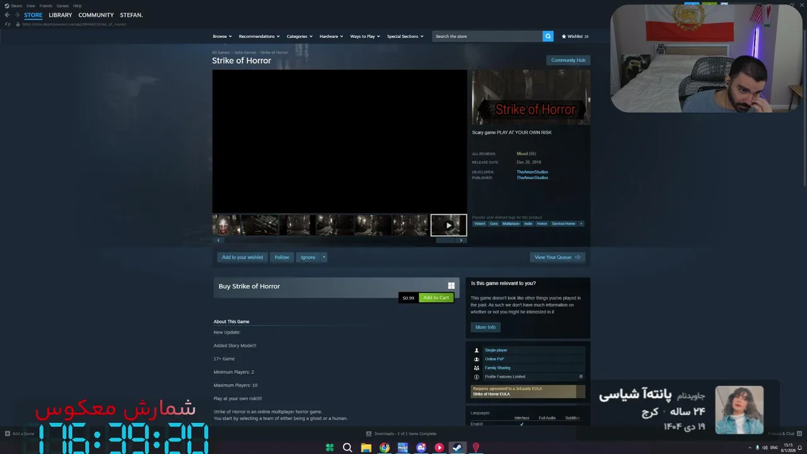This screenshot has width=807, height=454.
Task: Open the Community Hub
Action: (x=568, y=61)
